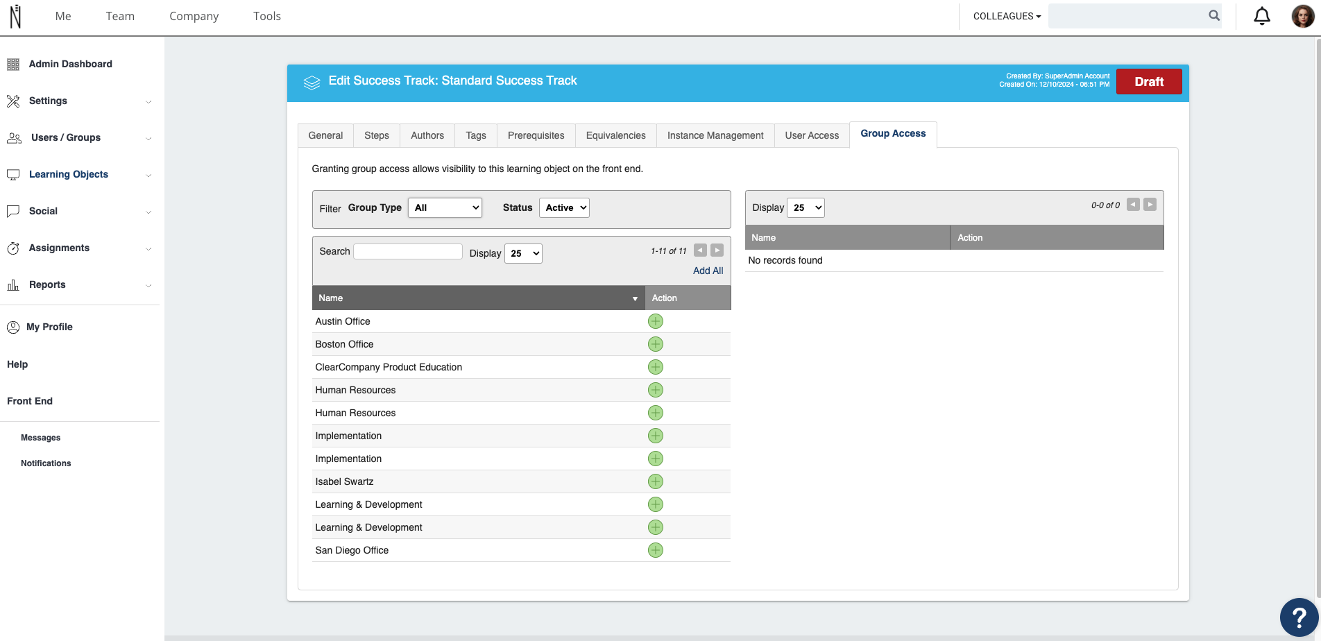Open Display dropdown in assigned groups panel

click(806, 207)
